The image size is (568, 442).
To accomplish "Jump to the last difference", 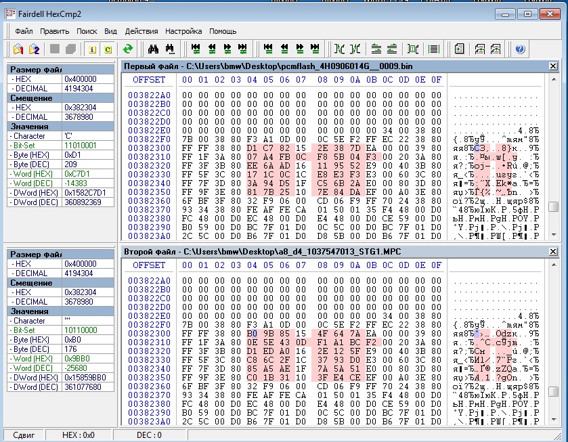I will (x=243, y=49).
